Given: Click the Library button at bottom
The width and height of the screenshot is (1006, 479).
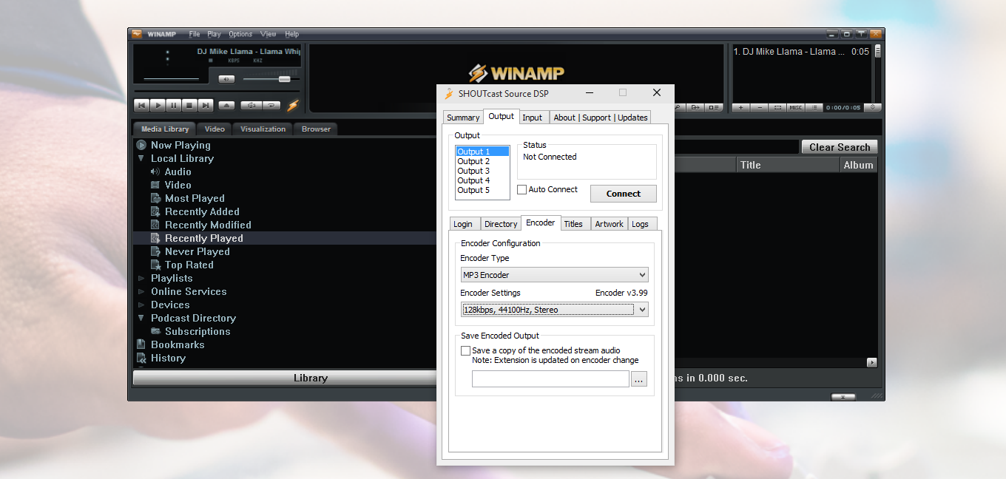Looking at the screenshot, I should tap(310, 378).
